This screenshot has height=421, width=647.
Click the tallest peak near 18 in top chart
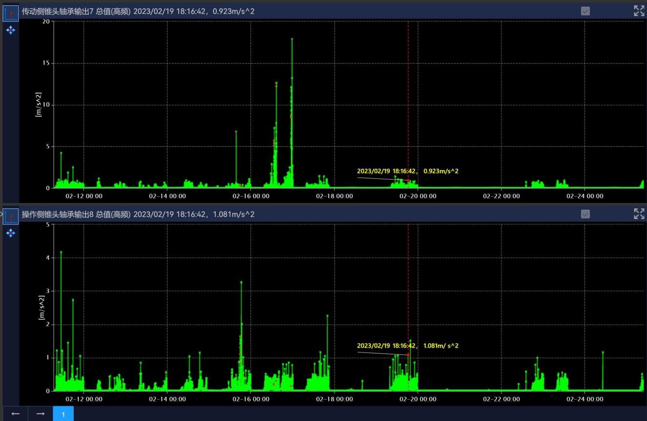tap(292, 39)
